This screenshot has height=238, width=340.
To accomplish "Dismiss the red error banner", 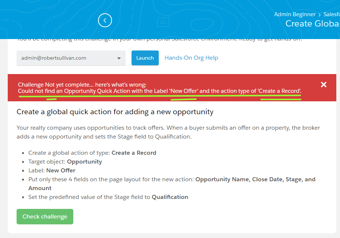I will point(323,85).
